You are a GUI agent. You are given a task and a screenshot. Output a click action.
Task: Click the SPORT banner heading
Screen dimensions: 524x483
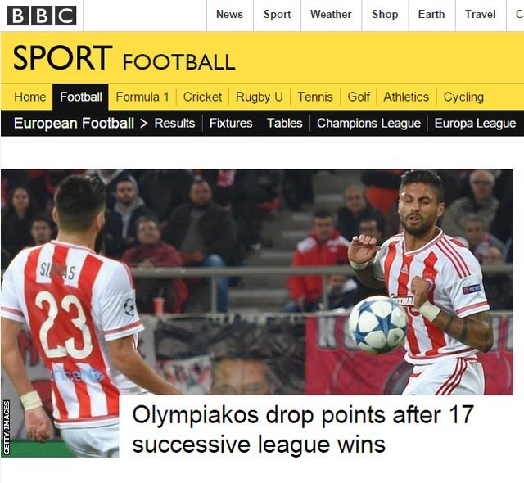tap(62, 57)
